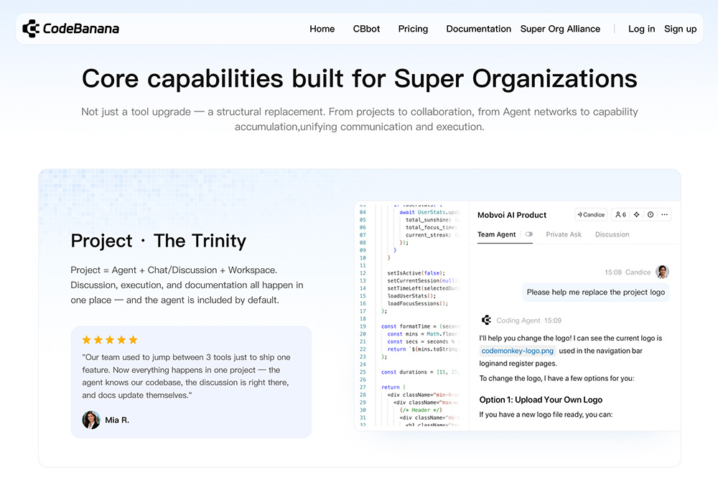Click the sparkle diamond icon in chat header
This screenshot has width=718, height=478.
click(636, 214)
